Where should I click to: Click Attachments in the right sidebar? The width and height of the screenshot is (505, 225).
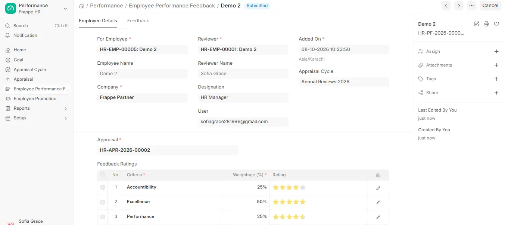pos(439,65)
